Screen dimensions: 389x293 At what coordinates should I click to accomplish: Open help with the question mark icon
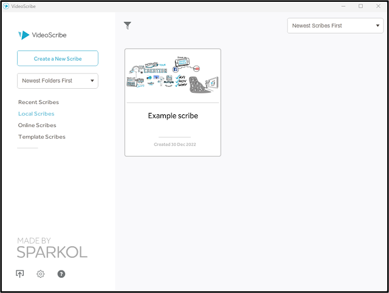click(61, 274)
